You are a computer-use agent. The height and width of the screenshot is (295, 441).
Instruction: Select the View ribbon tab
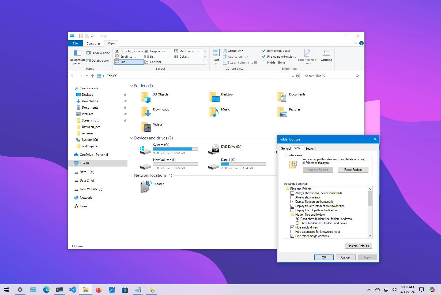point(111,43)
